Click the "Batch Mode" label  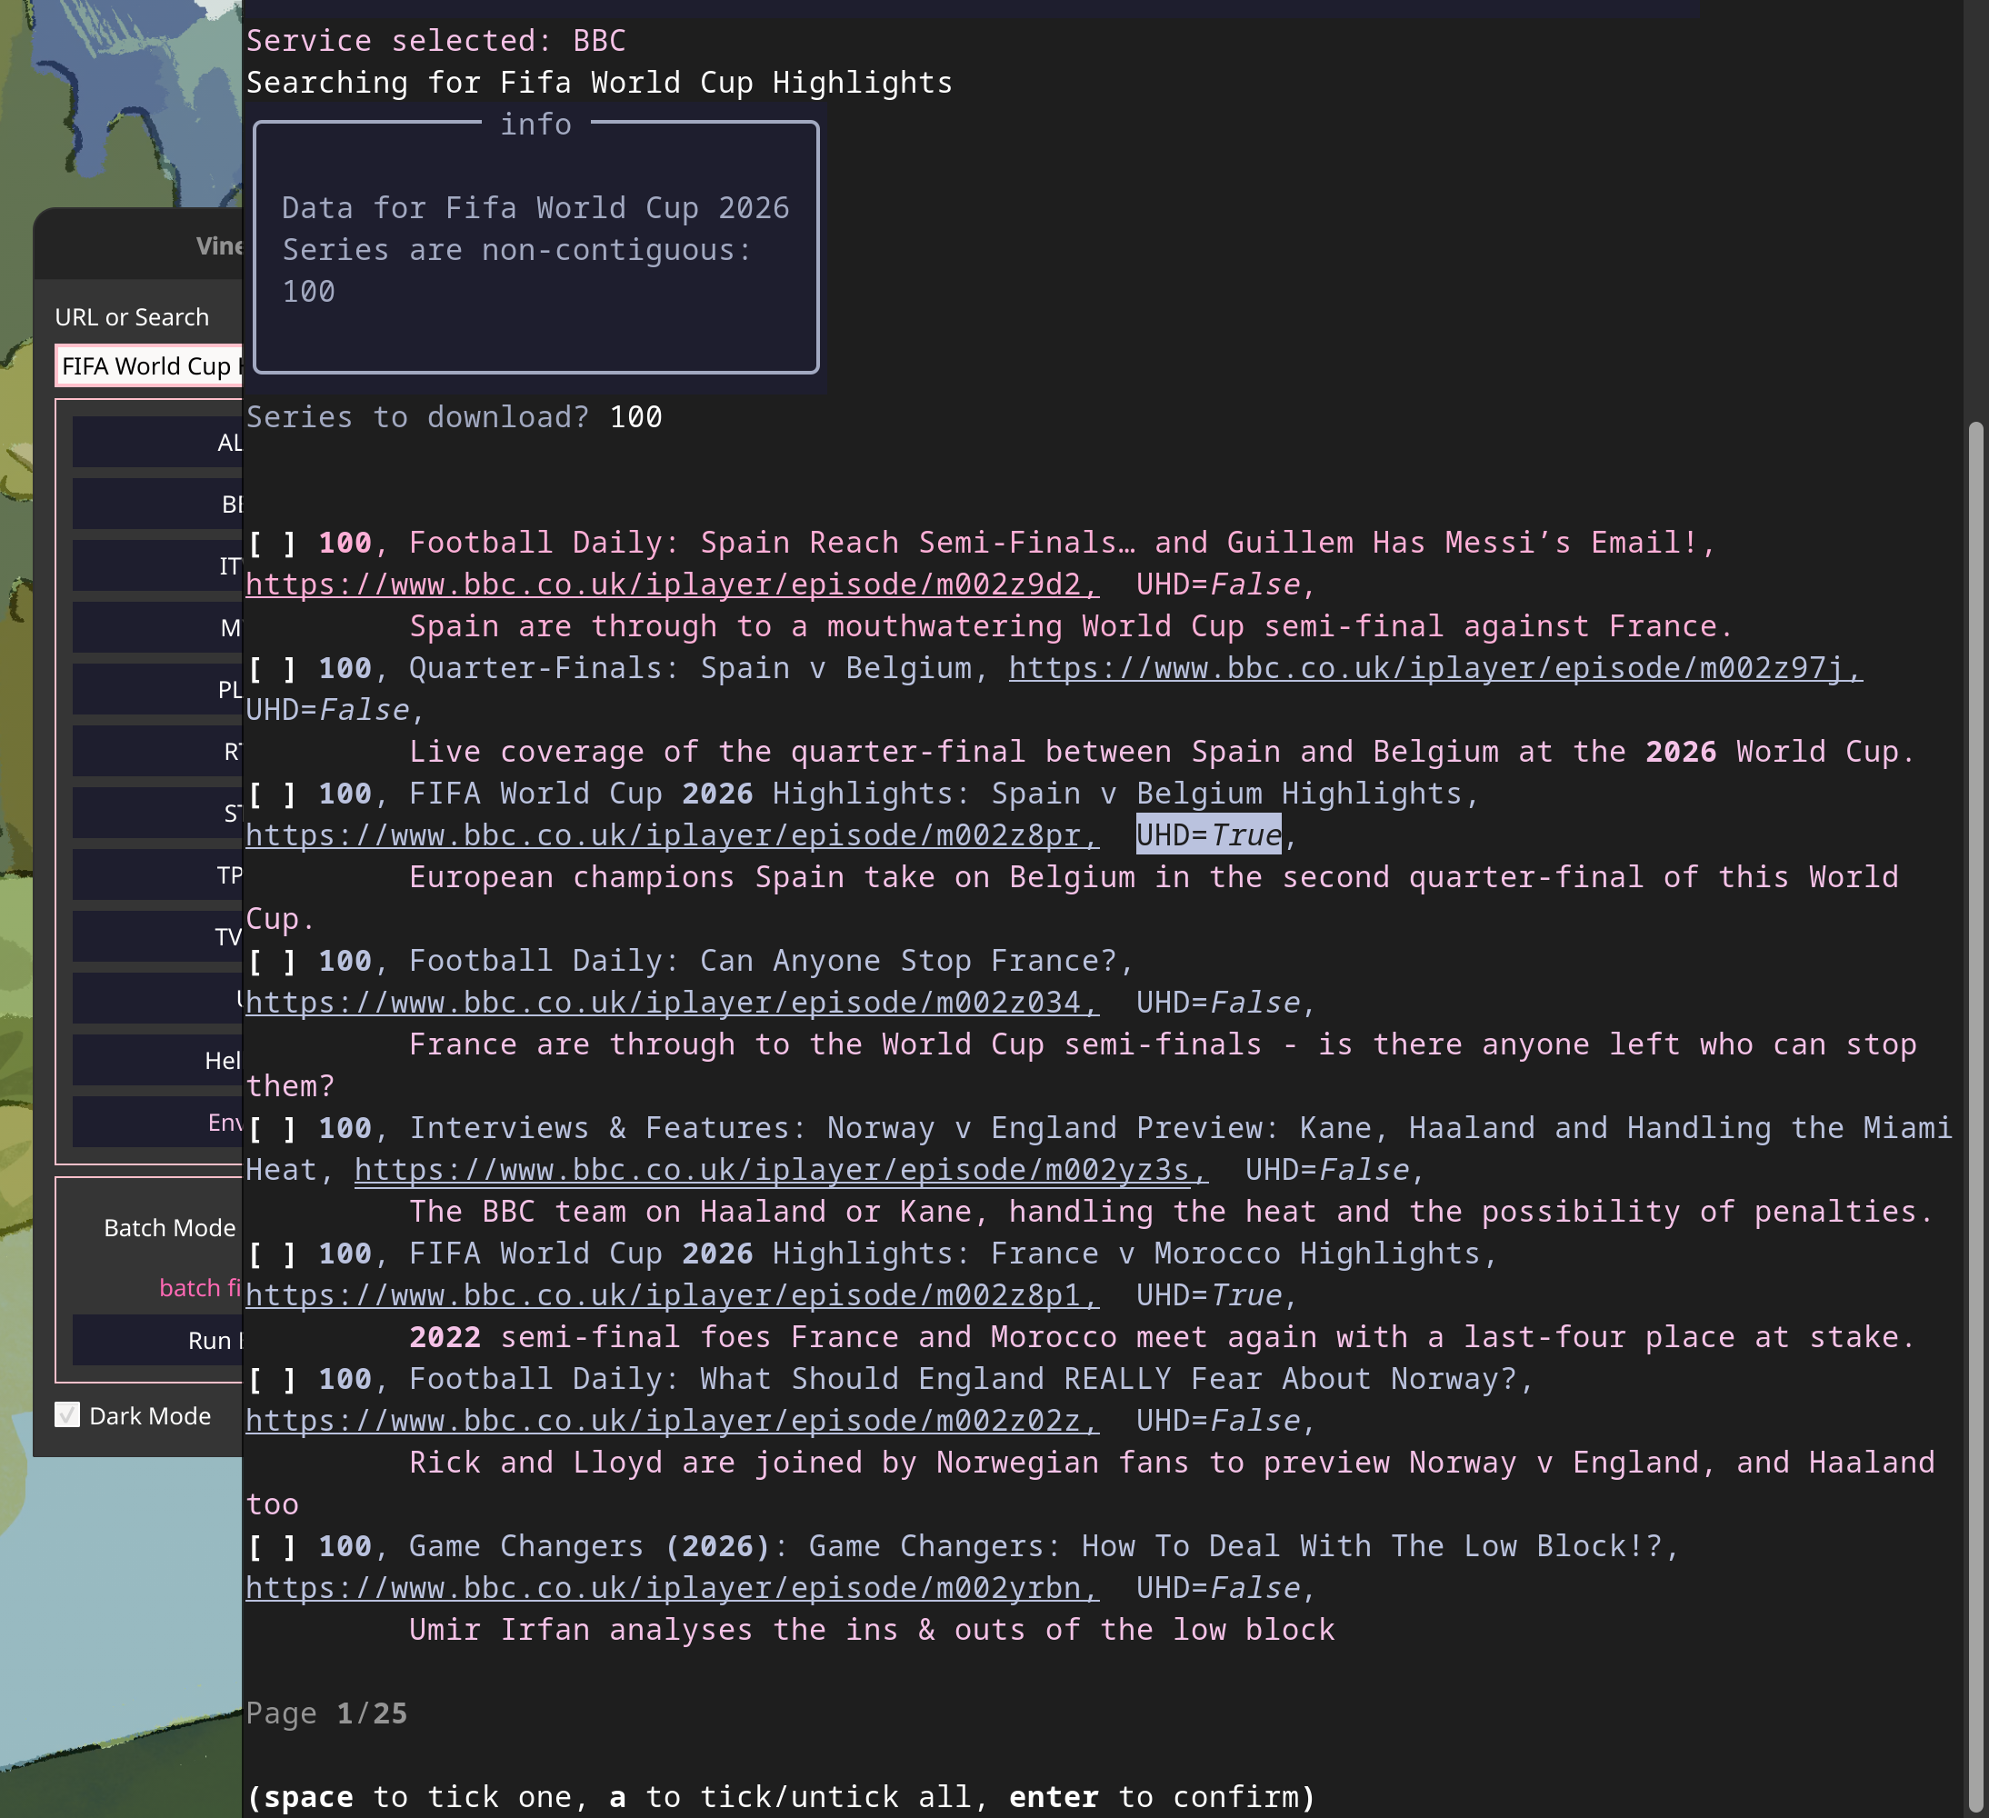pyautogui.click(x=170, y=1227)
